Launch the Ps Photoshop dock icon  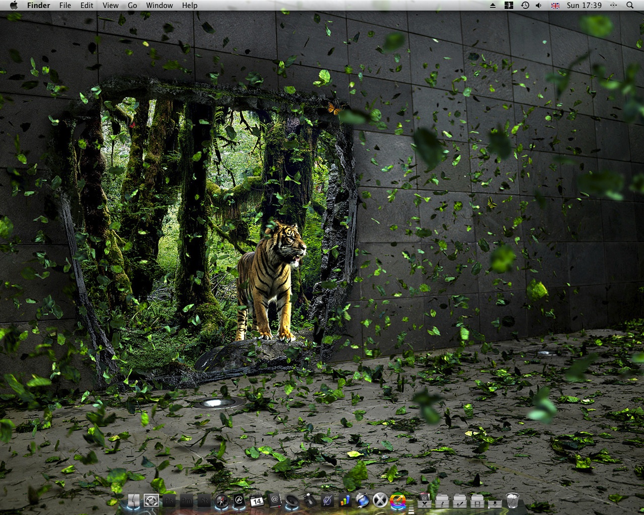coord(169,500)
